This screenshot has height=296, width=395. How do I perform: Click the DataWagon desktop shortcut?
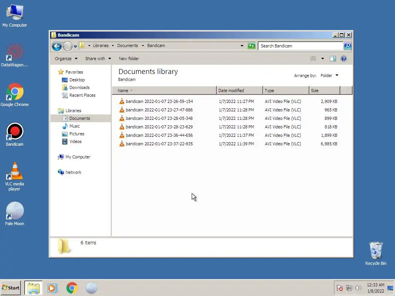(14, 55)
